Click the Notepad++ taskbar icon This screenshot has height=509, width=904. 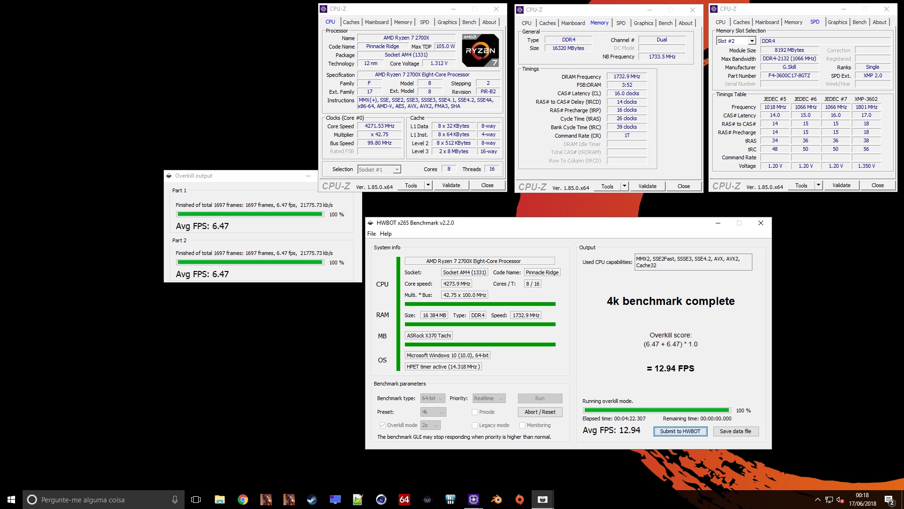click(x=358, y=500)
